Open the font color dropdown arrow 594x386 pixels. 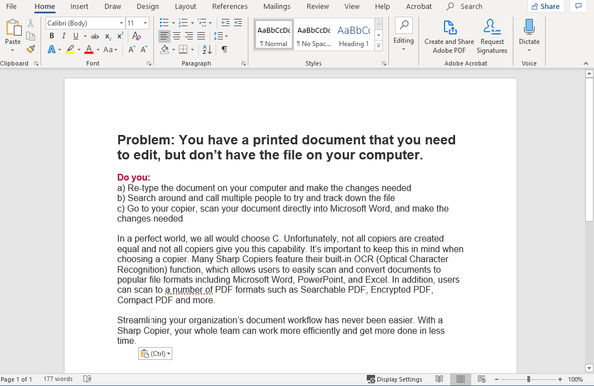[98, 49]
